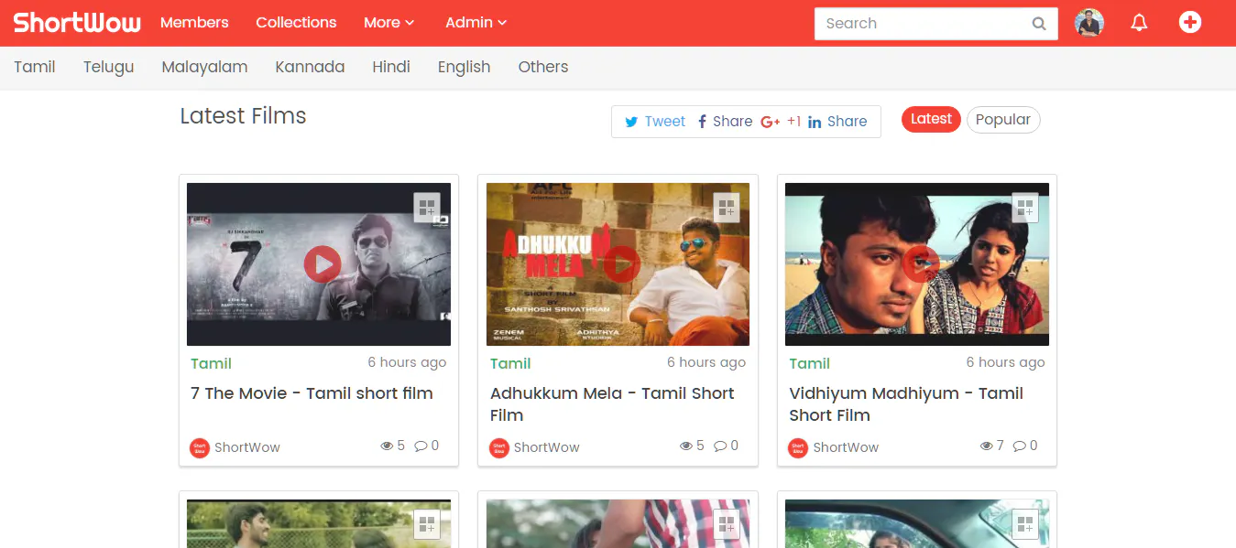Click the search magnifier icon
This screenshot has height=548, width=1236.
point(1039,24)
